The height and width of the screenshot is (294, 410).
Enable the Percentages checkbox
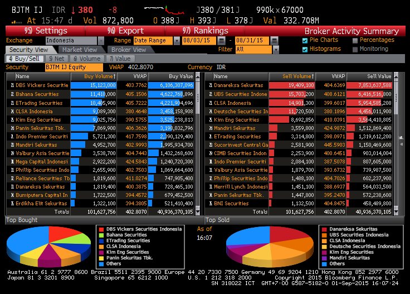[355, 40]
